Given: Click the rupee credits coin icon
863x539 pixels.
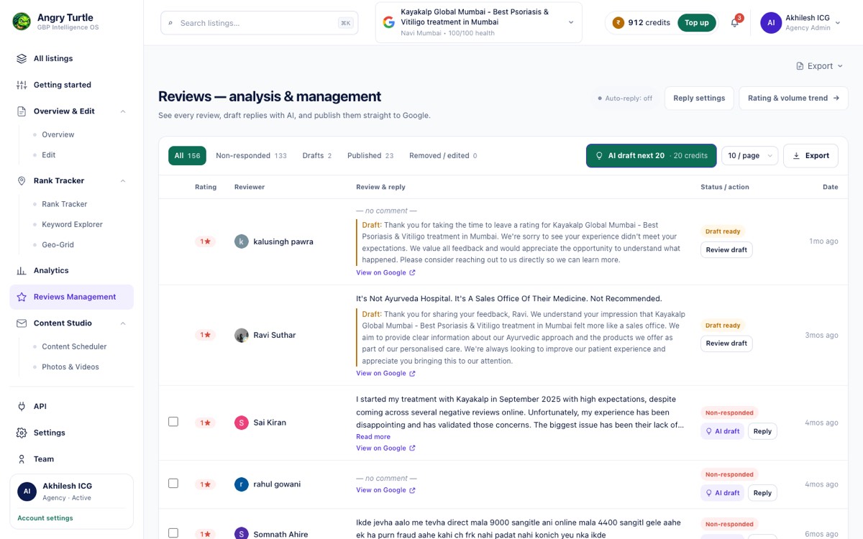Looking at the screenshot, I should click(618, 23).
